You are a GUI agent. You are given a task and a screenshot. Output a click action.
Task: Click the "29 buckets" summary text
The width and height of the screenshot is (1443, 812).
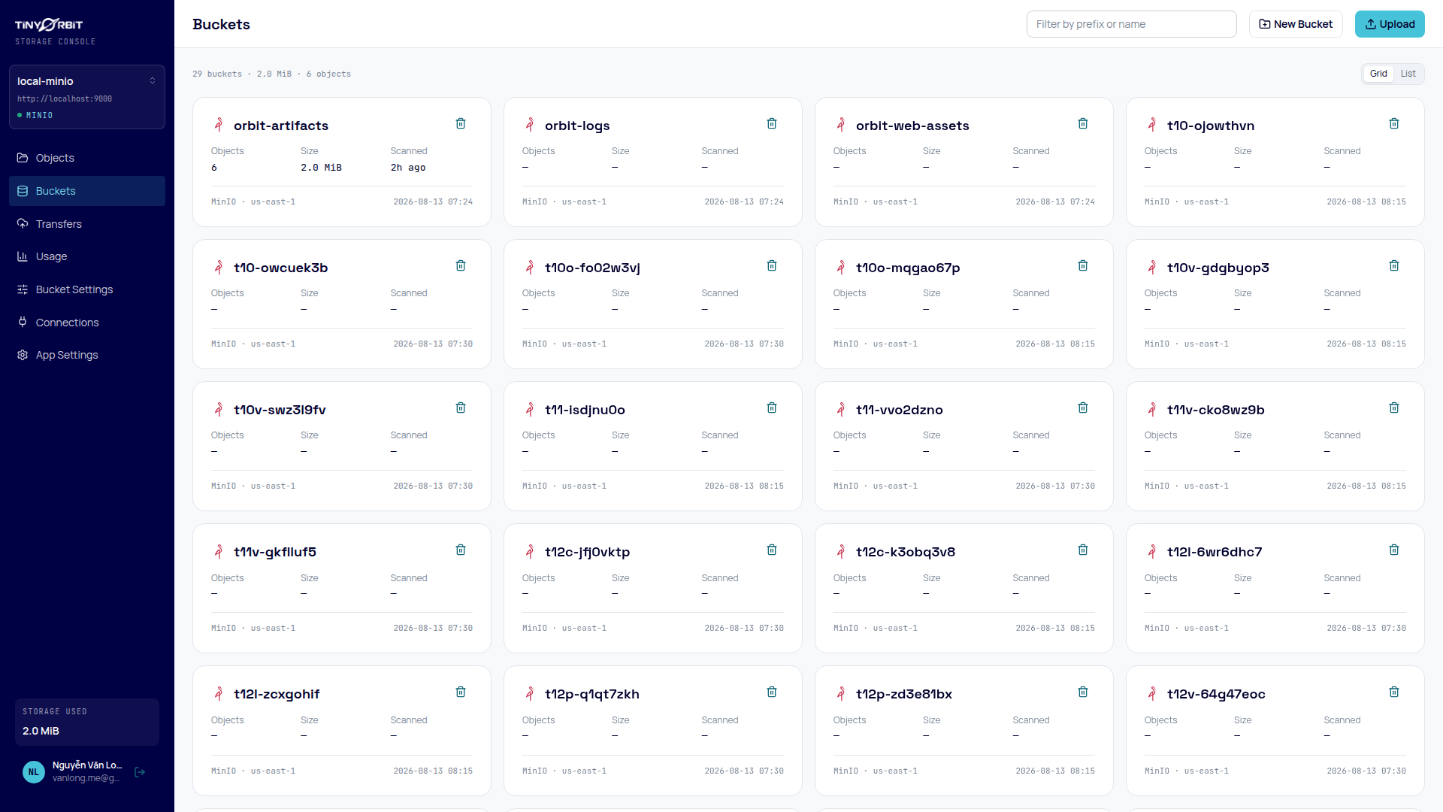217,74
